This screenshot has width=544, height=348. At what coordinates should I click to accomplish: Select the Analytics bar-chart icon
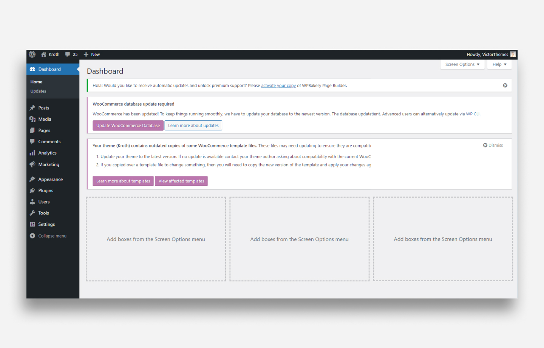tap(32, 153)
